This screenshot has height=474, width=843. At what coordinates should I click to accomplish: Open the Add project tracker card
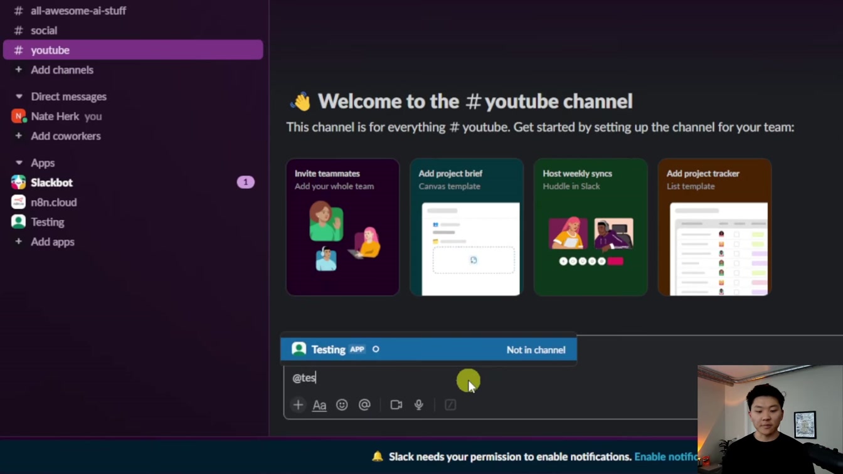714,227
